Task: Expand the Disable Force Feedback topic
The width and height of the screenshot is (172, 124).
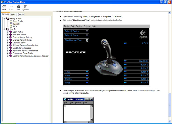Action: [8, 48]
